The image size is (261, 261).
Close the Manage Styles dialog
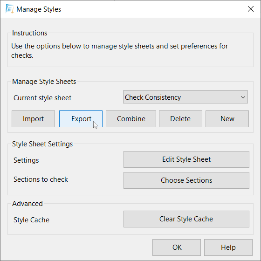pos(251,9)
